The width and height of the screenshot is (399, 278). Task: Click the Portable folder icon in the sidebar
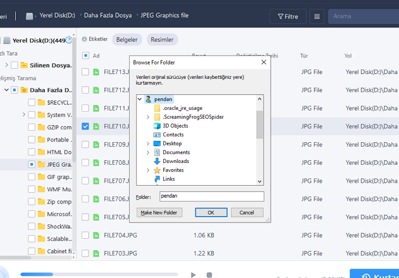coord(41,140)
